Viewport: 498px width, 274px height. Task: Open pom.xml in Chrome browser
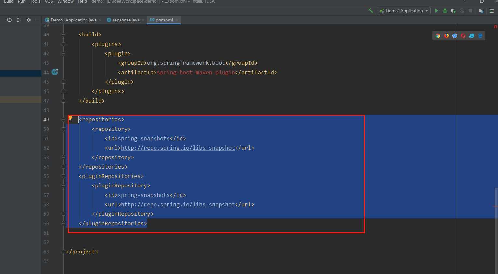click(x=438, y=36)
